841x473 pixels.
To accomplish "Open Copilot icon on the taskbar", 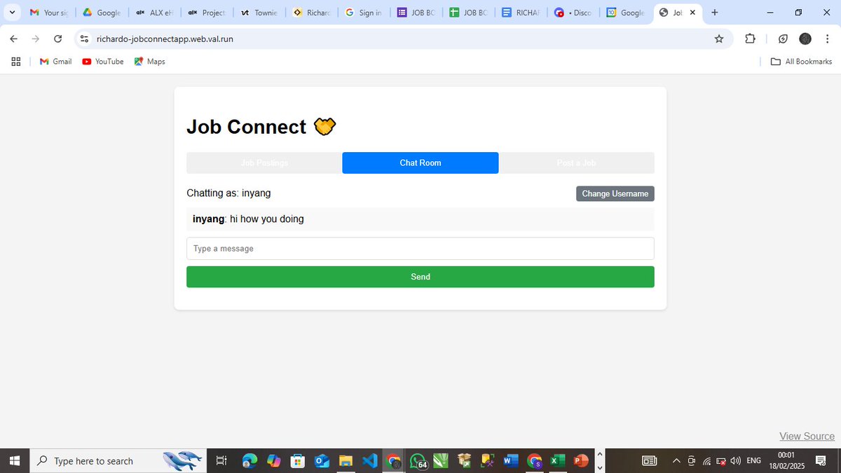I will tap(273, 460).
